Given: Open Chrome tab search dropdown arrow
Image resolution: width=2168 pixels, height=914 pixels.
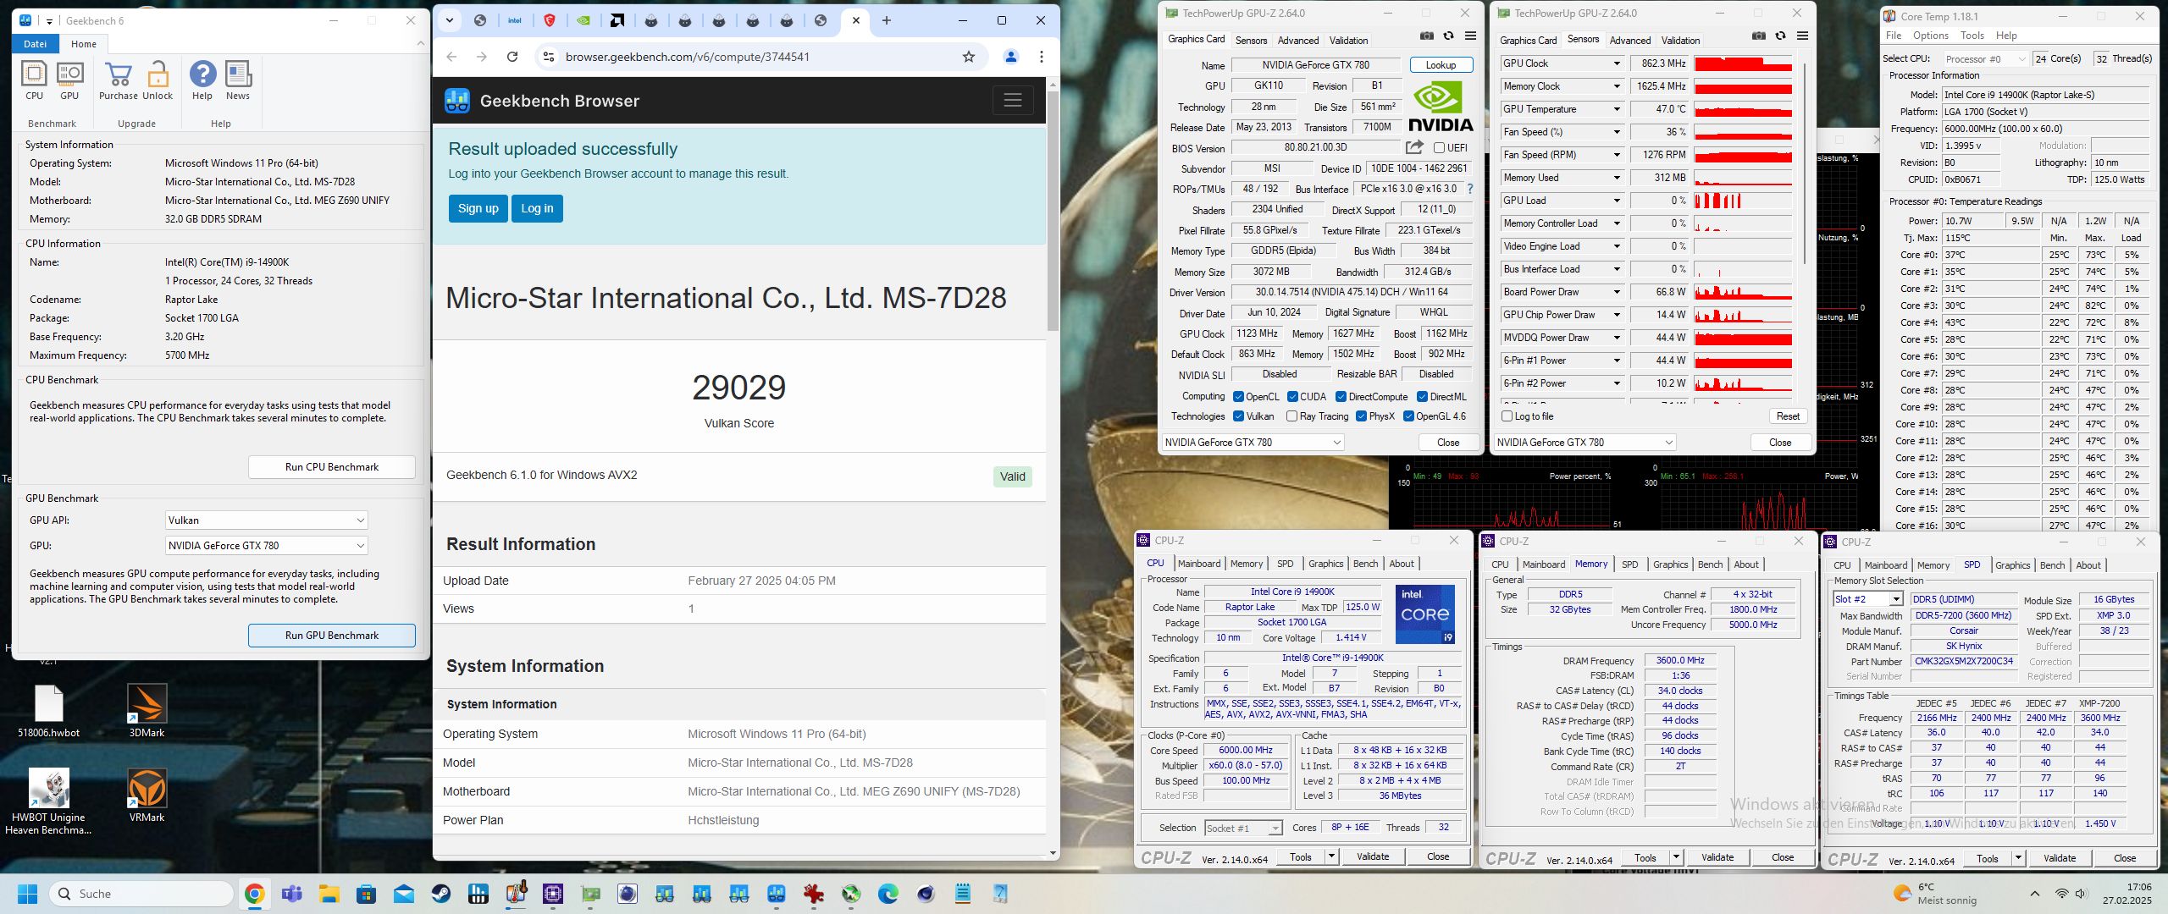Looking at the screenshot, I should tap(449, 20).
